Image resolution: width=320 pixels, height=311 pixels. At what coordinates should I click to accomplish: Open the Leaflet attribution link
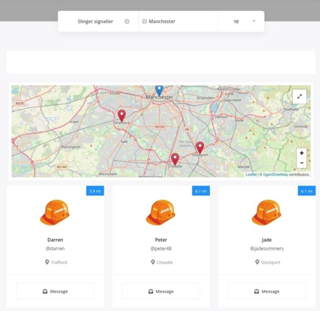(251, 175)
